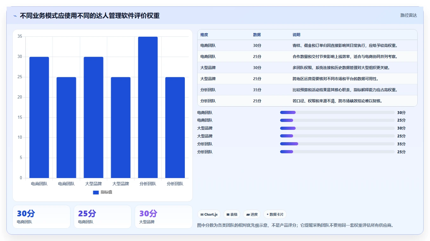This screenshot has height=241, width=430.
Task: Click the 表格 chip
Action: (x=232, y=214)
